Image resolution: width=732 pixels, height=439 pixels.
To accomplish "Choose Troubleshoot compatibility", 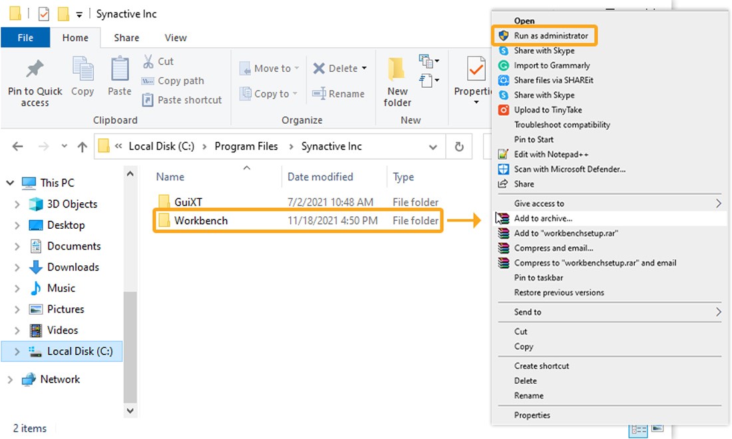I will tap(562, 124).
